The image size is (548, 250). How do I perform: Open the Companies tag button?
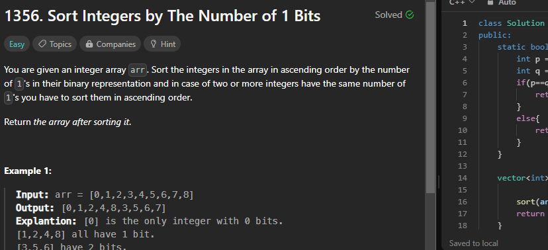coord(110,44)
